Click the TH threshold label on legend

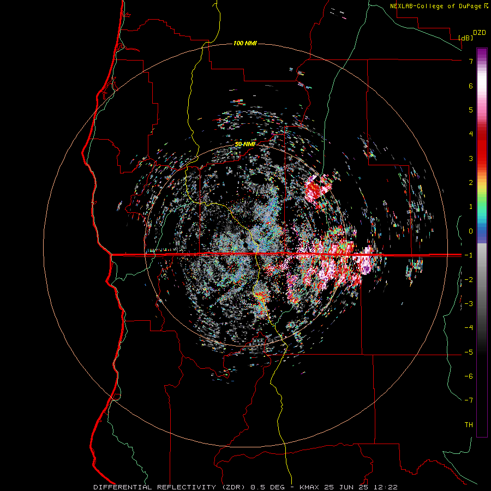[469, 425]
